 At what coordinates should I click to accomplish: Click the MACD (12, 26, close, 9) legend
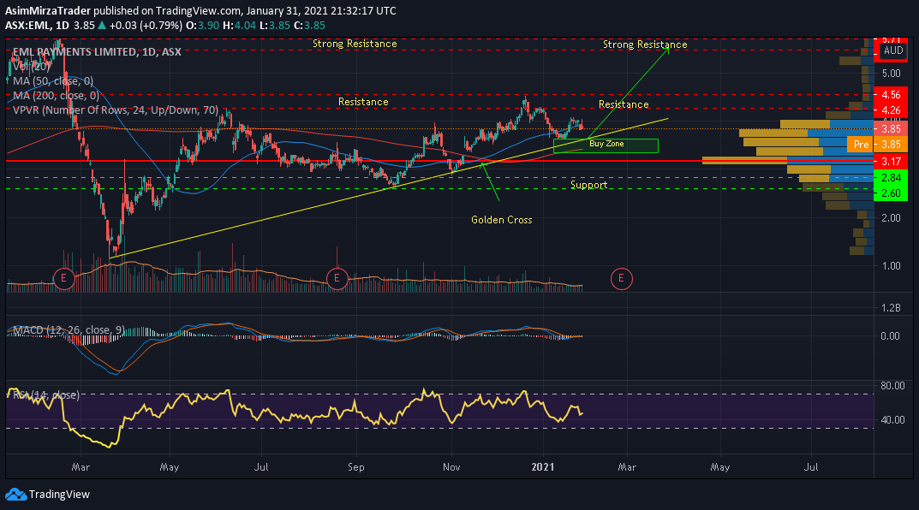(69, 330)
